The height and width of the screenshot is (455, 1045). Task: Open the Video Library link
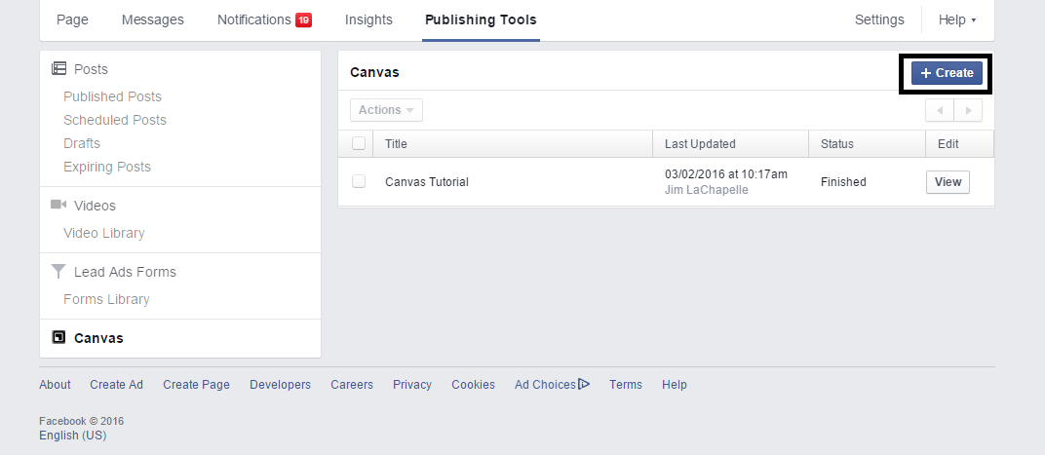pyautogui.click(x=104, y=233)
